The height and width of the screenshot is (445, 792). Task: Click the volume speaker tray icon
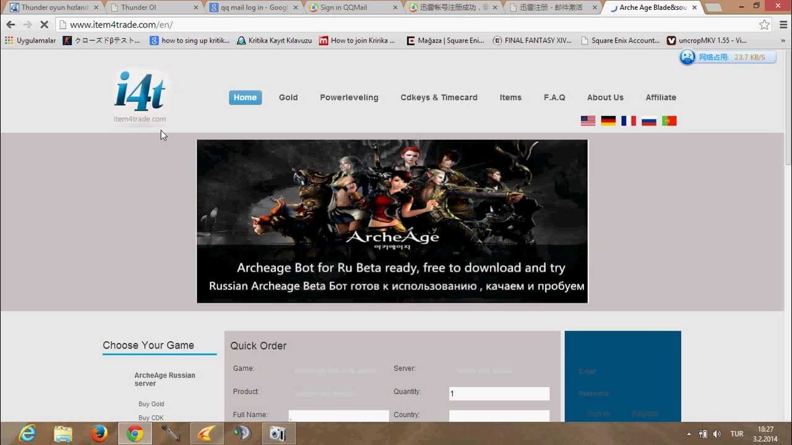[x=717, y=434]
